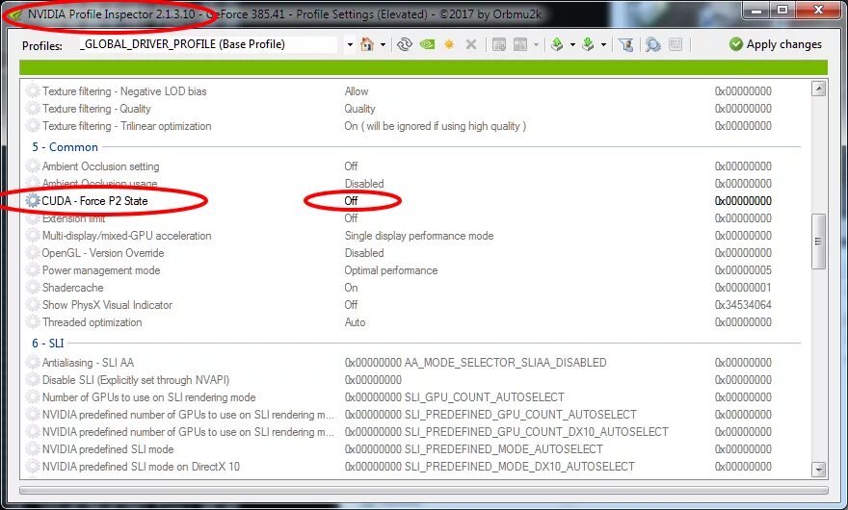
Task: Click the settings list scrollbar down arrow
Action: coord(819,470)
